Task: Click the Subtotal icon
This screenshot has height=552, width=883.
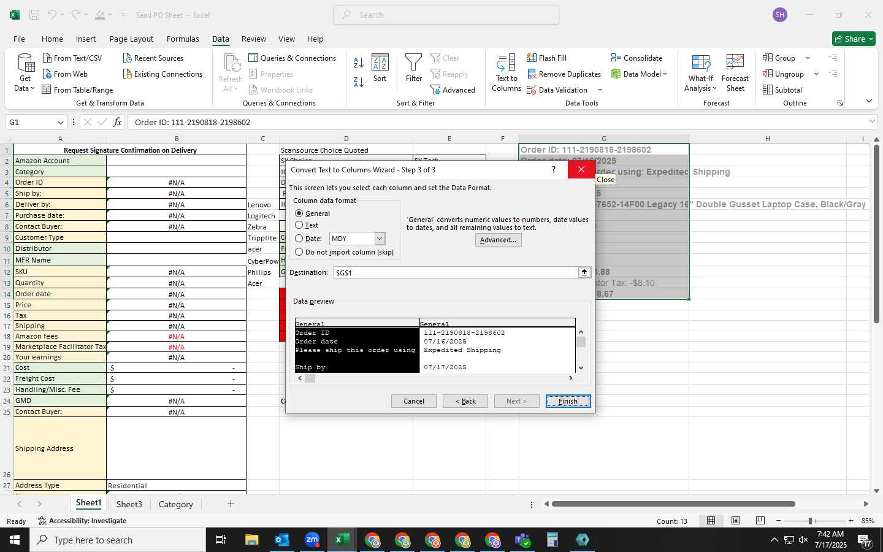Action: pyautogui.click(x=768, y=90)
